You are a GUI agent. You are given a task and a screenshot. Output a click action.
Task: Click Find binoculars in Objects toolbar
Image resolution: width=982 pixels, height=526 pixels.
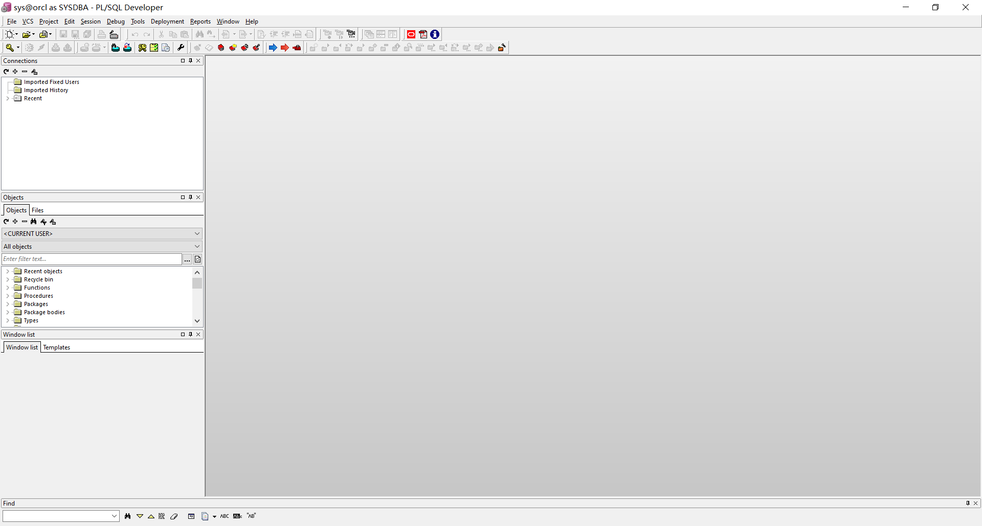(x=34, y=222)
